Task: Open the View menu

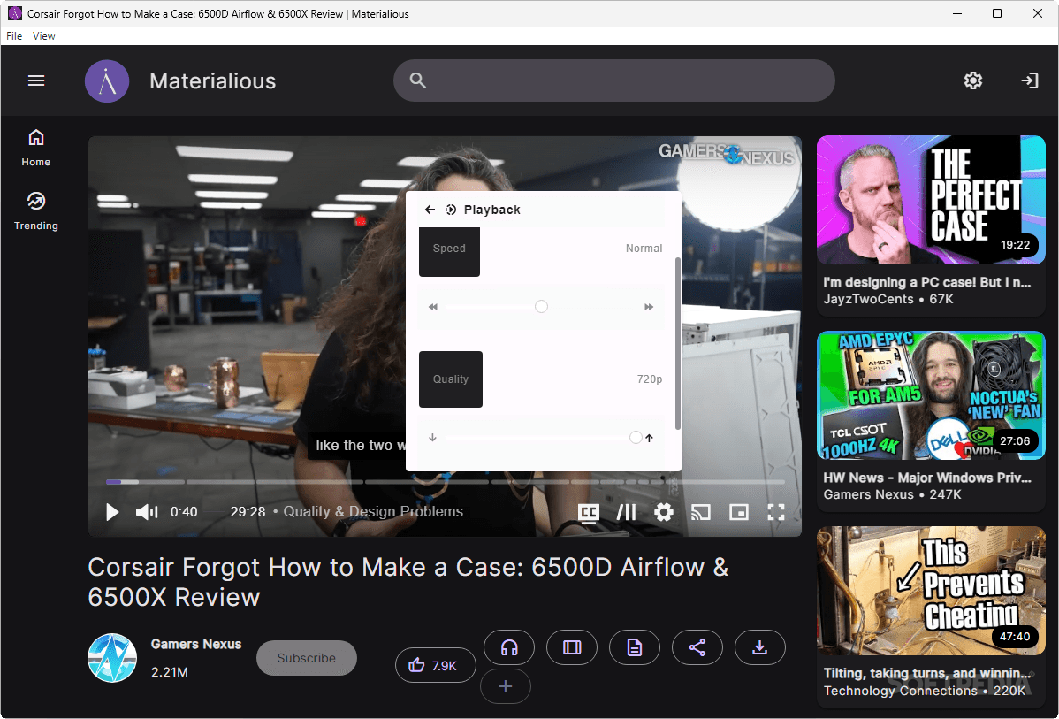Action: pyautogui.click(x=44, y=35)
